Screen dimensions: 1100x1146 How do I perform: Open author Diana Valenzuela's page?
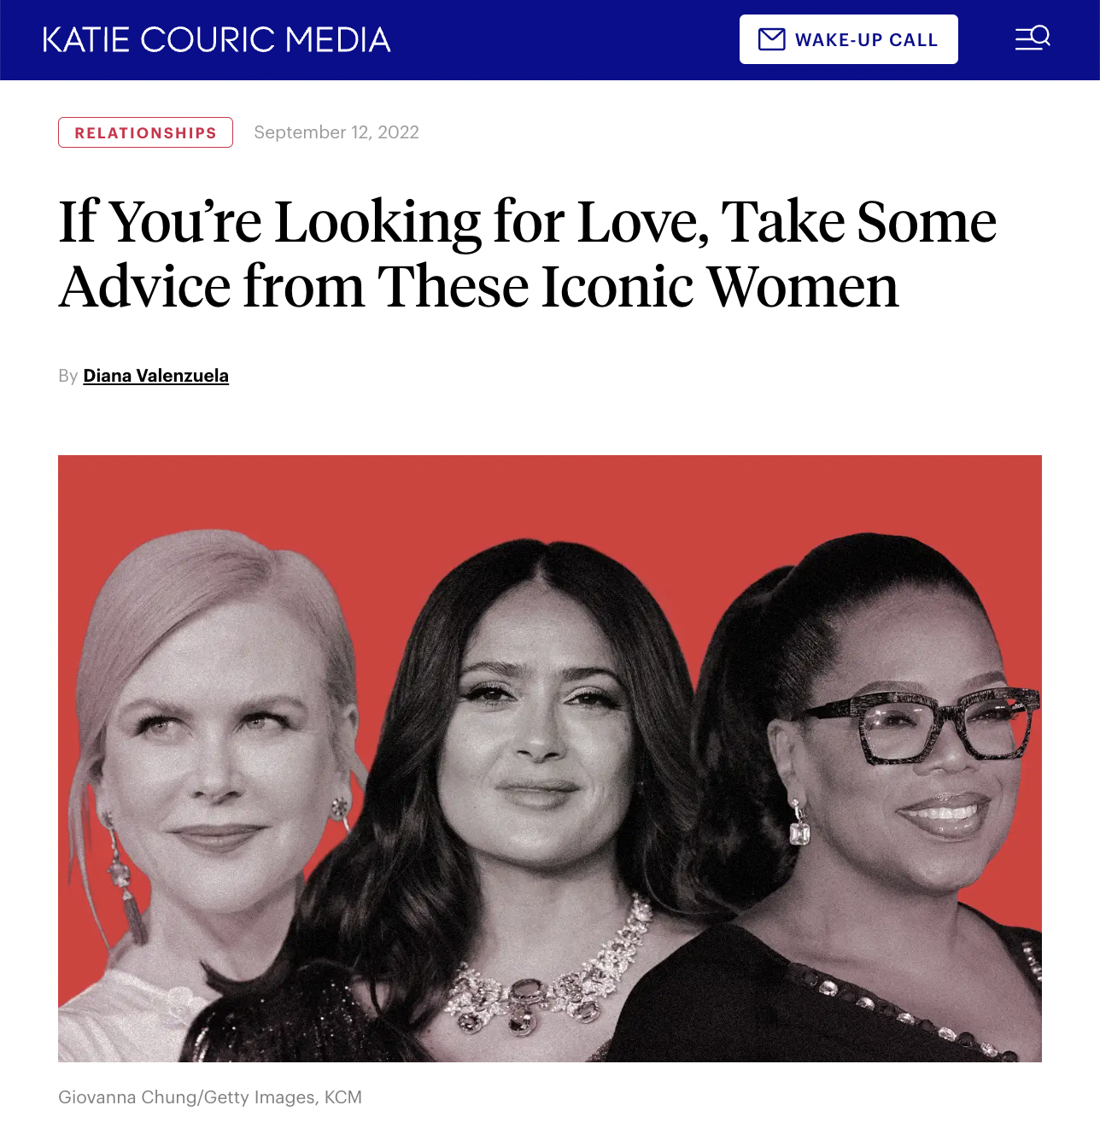(x=156, y=376)
